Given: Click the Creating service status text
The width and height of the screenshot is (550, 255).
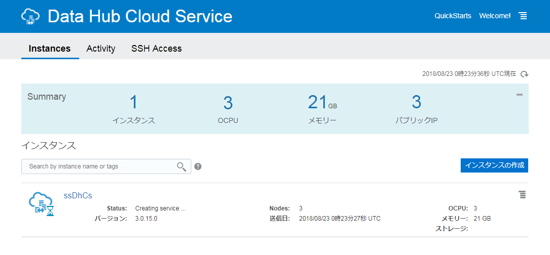Looking at the screenshot, I should click(x=160, y=208).
